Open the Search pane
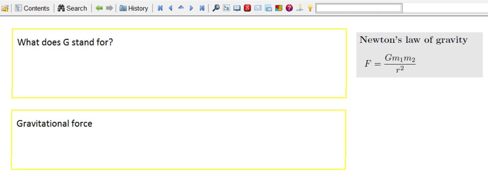Image resolution: width=488 pixels, height=176 pixels. point(72,8)
